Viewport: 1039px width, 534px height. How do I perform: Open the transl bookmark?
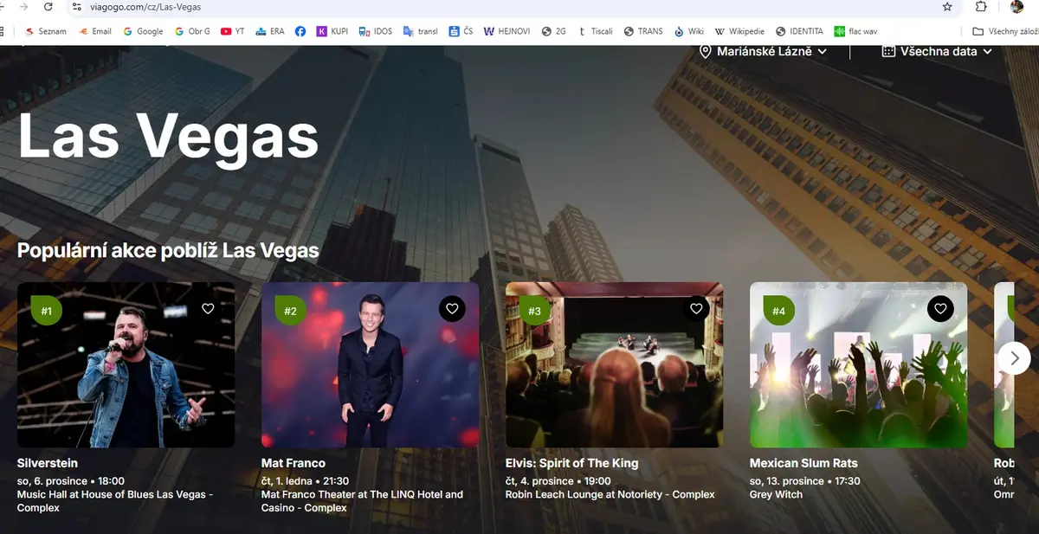click(420, 31)
